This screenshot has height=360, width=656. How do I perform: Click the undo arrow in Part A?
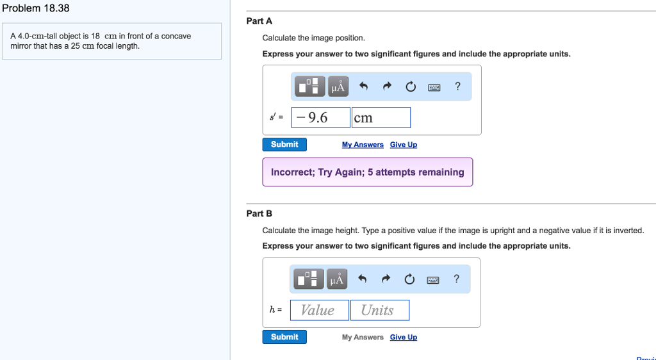tap(363, 86)
